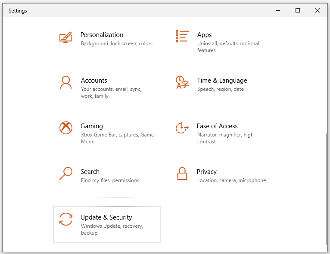Maximize the Settings window
Screen dimensions: 330x254
(298, 11)
